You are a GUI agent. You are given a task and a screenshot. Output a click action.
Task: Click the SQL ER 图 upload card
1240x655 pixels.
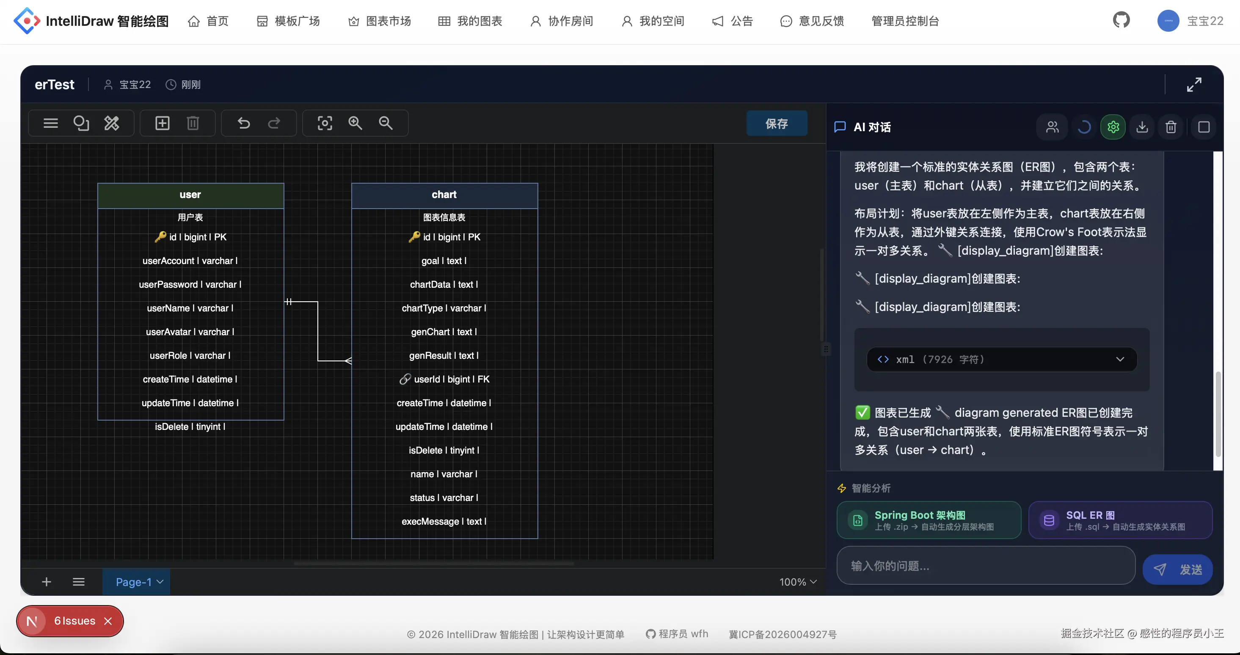point(1120,520)
